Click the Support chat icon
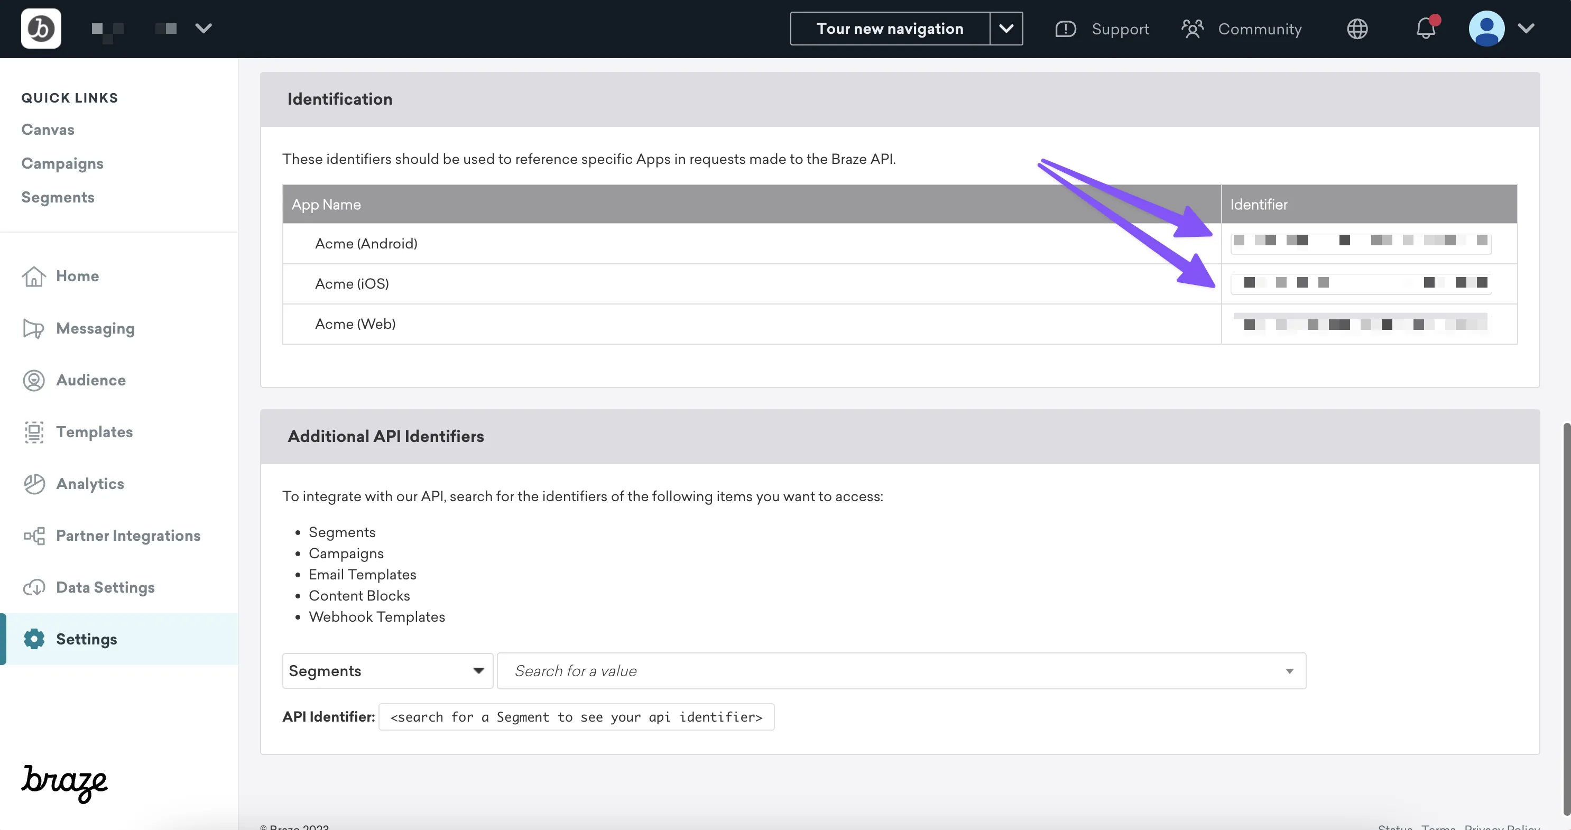This screenshot has width=1571, height=830. point(1066,29)
